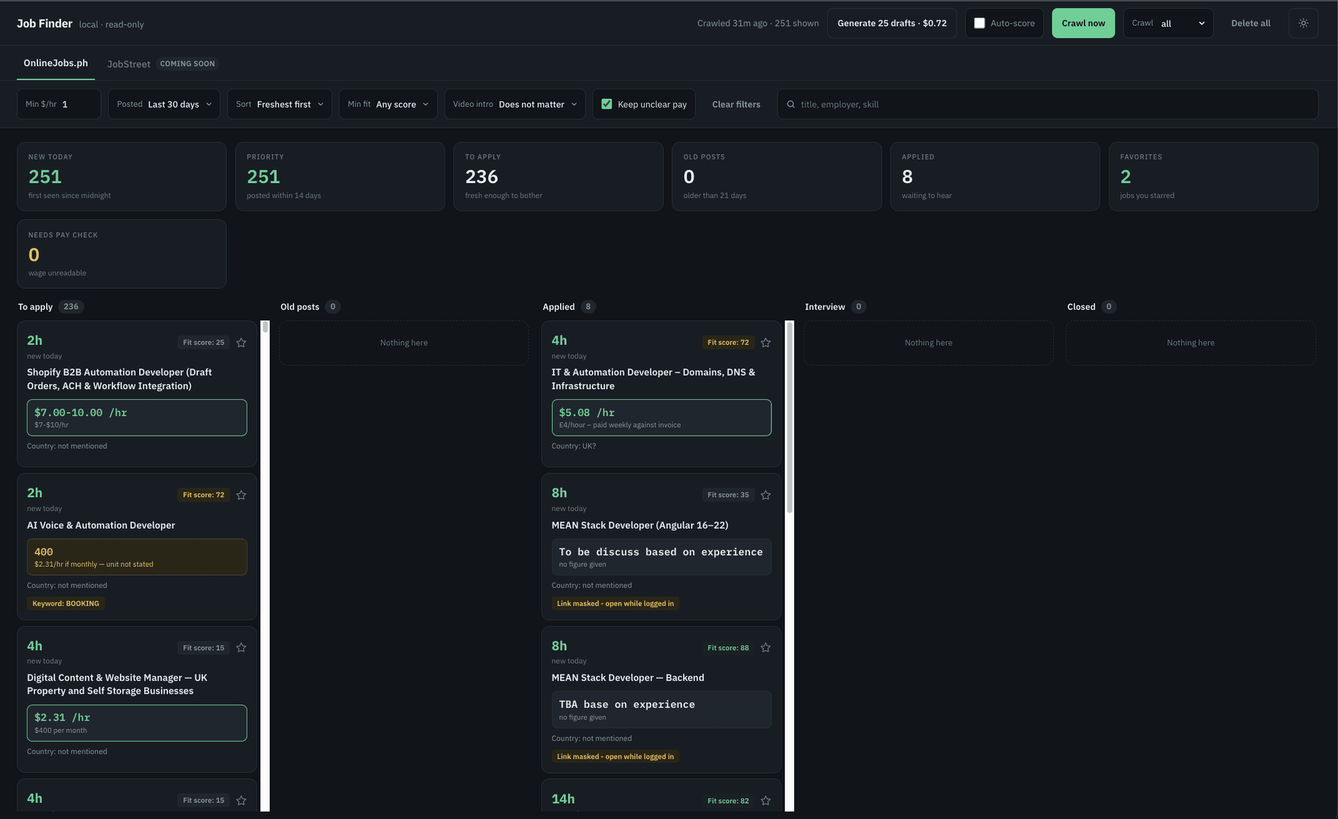
Task: Star the AI Voice & Automation Developer job
Action: pos(242,495)
